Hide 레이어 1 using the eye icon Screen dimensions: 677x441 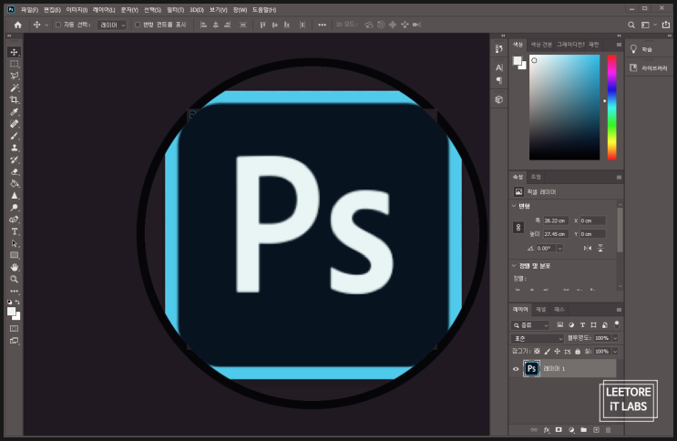[516, 369]
